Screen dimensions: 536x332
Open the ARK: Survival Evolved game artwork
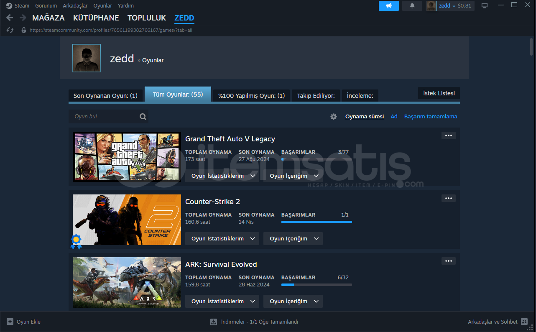pos(127,282)
